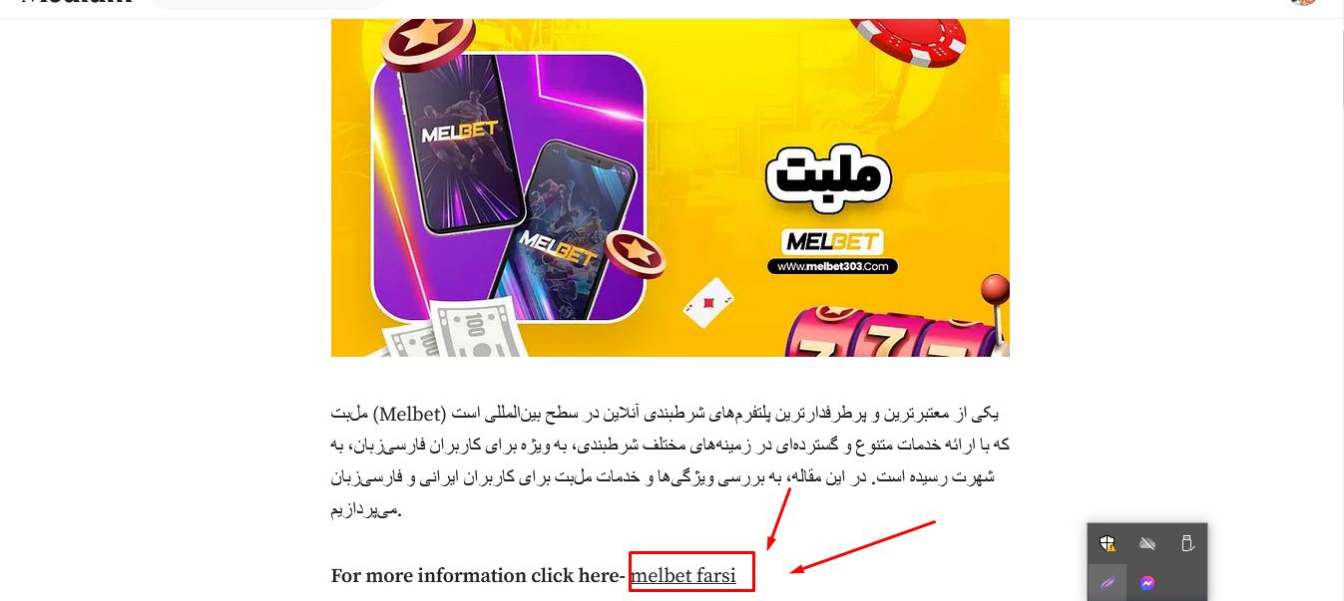
Task: Click the Persian article paragraph text
Action: (671, 461)
